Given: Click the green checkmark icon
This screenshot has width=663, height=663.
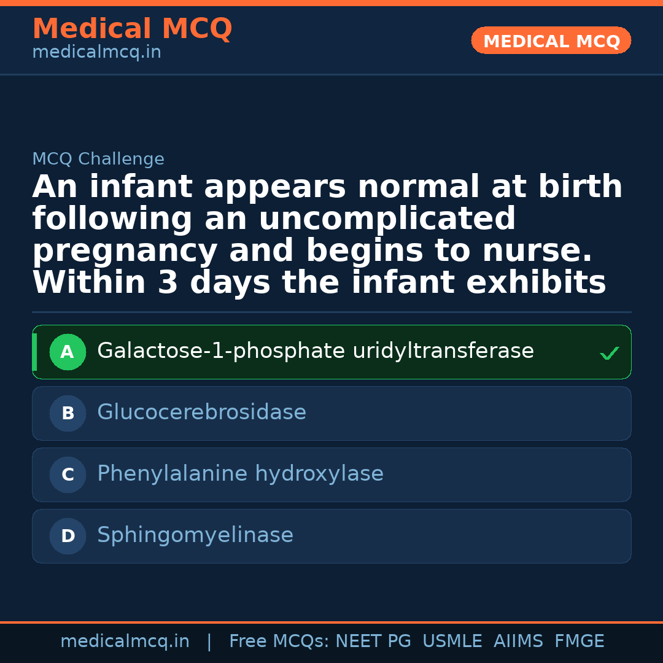Looking at the screenshot, I should [x=609, y=353].
